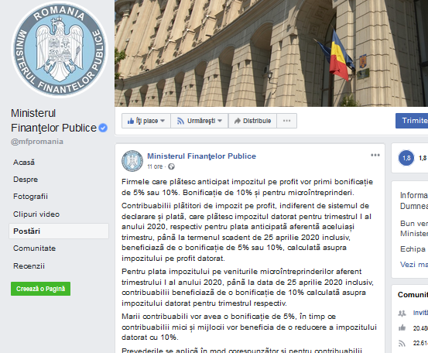Click the thumbs-up likes icon in Community
Viewport: 428px width, 353px height.
pos(402,328)
